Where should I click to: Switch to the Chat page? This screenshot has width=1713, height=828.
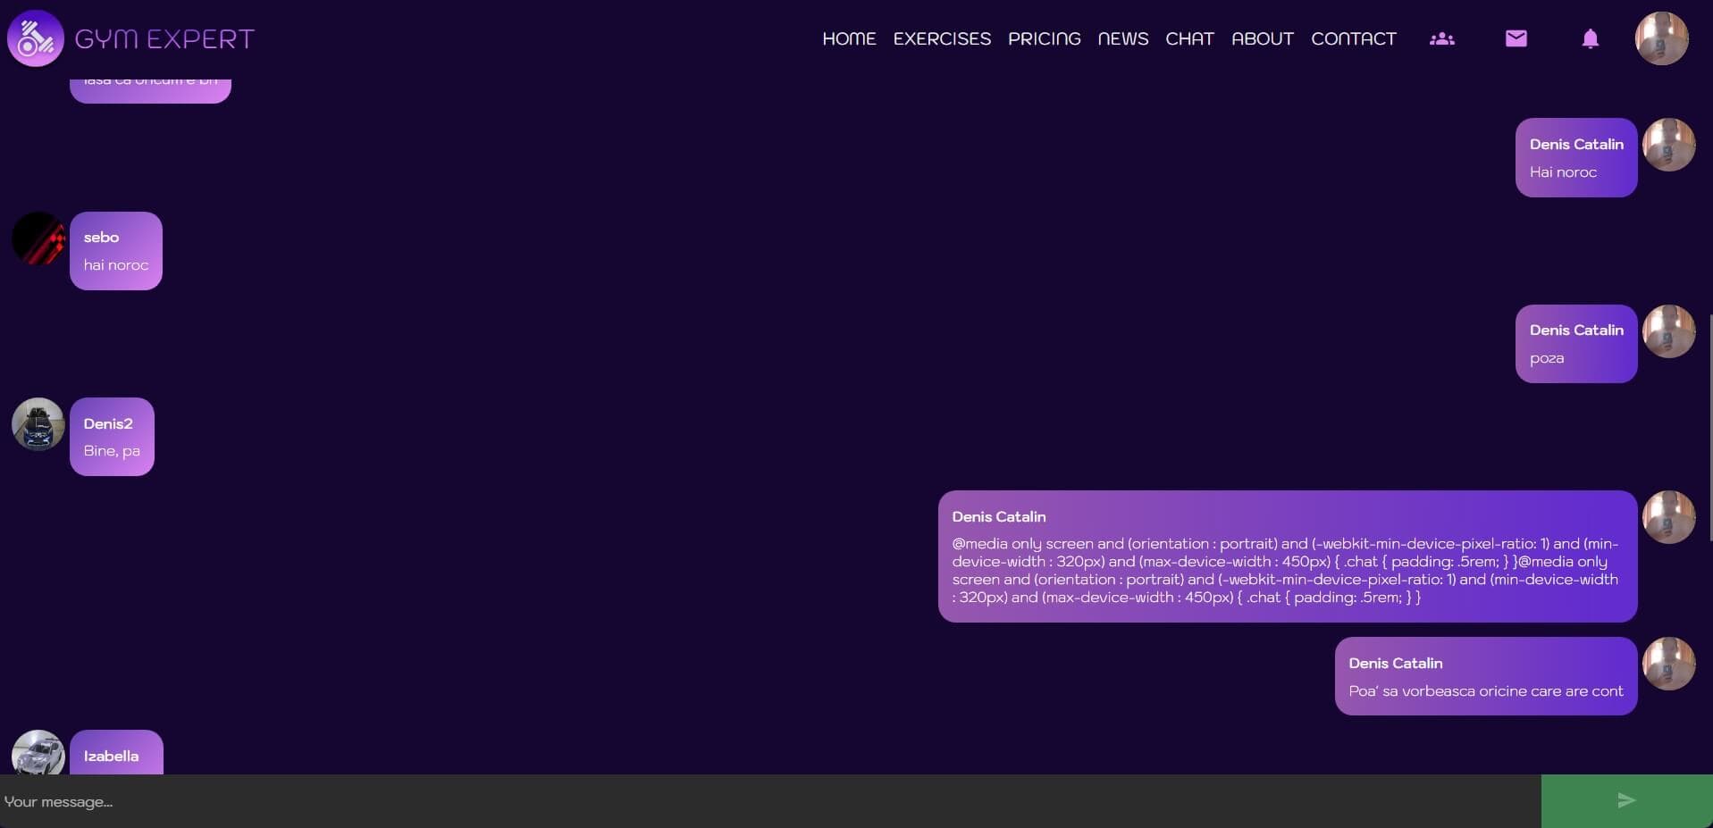1189,38
